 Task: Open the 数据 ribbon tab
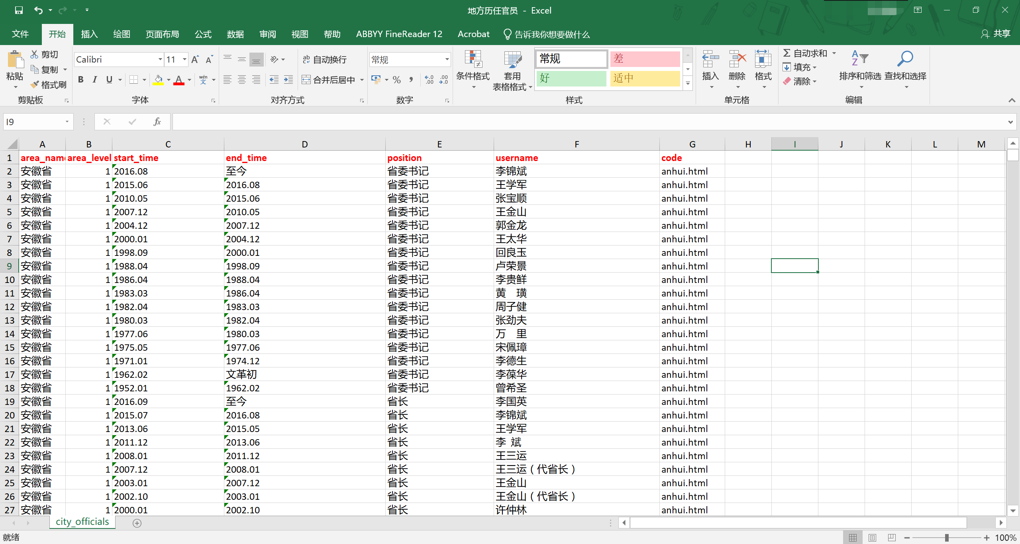point(235,34)
